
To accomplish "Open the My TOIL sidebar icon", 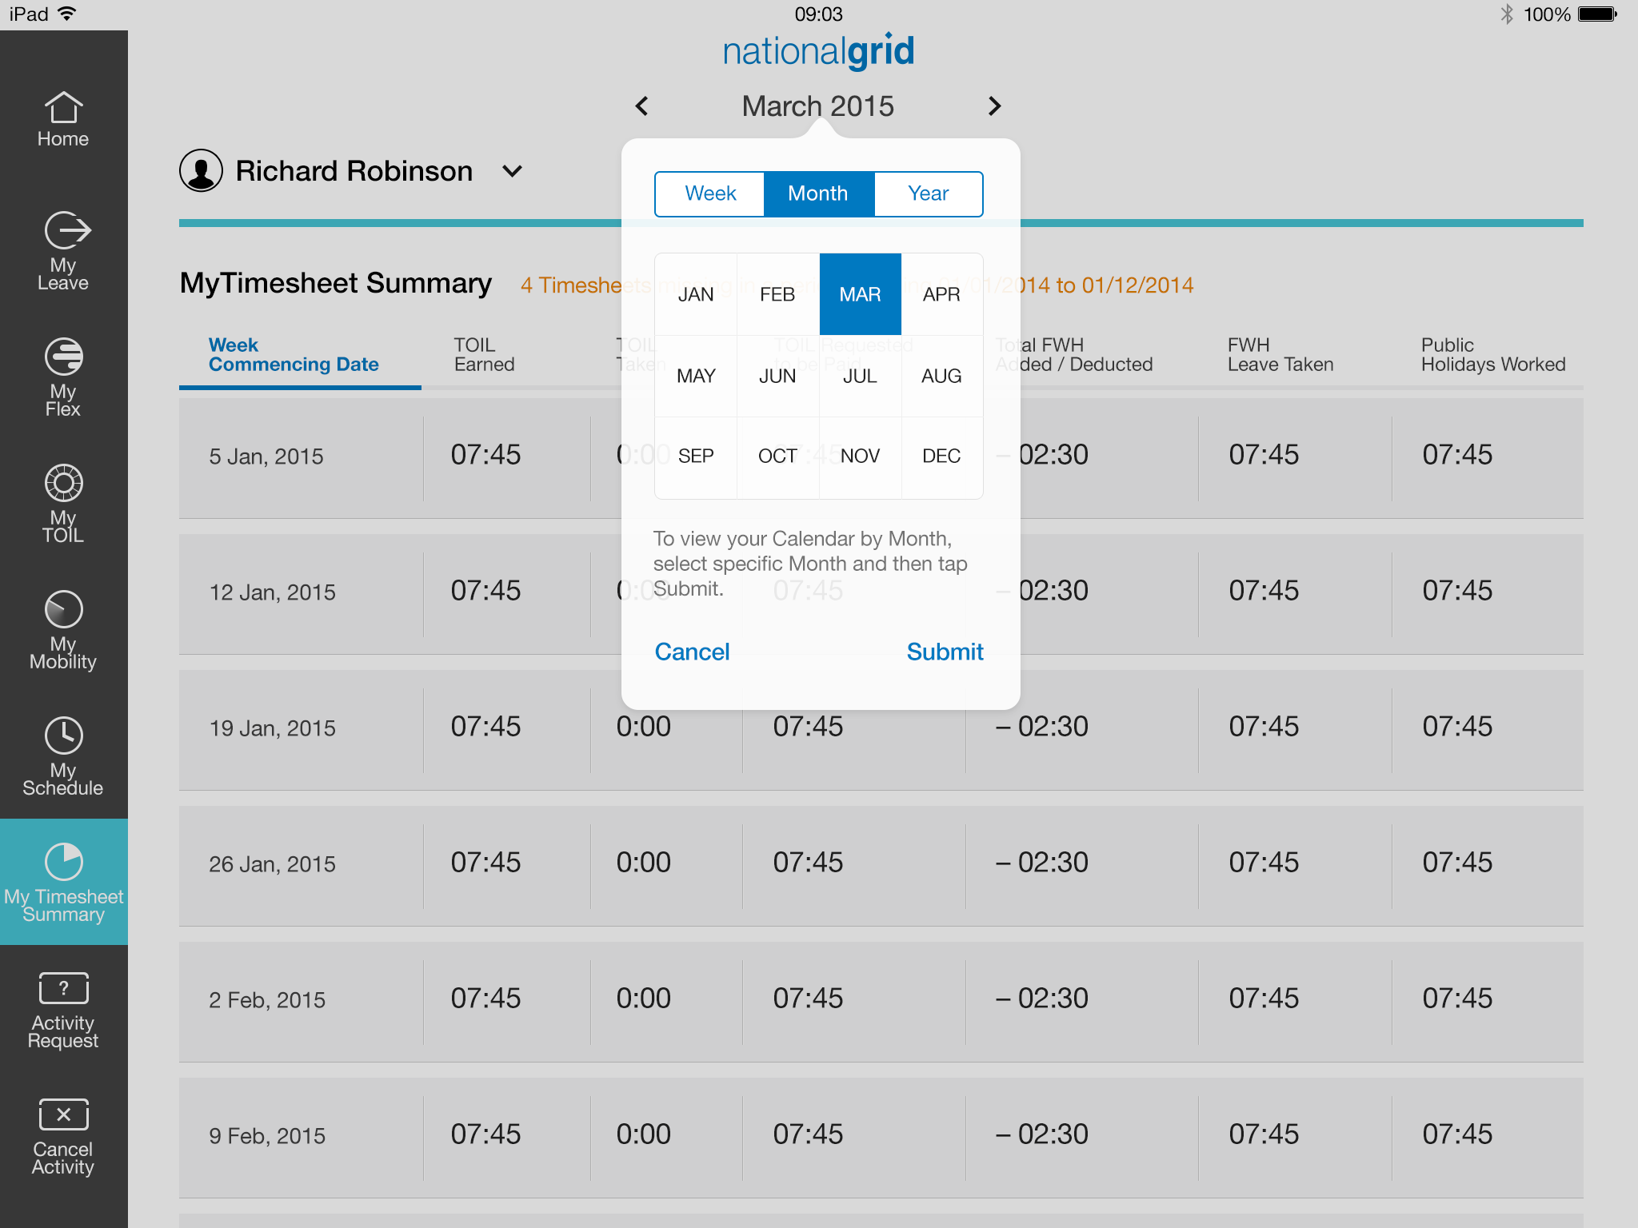I will pos(63,503).
